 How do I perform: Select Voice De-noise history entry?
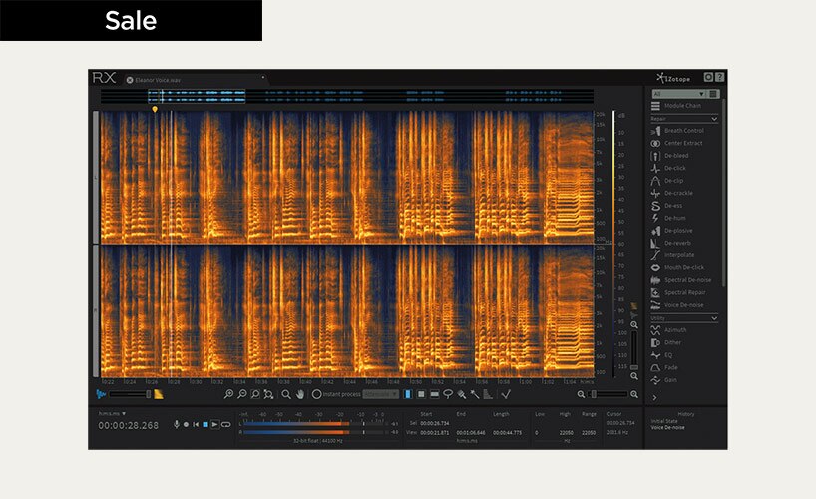click(x=667, y=427)
